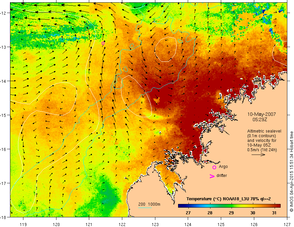
Task: Click the '31' color bar tick label
Action: click(274, 213)
